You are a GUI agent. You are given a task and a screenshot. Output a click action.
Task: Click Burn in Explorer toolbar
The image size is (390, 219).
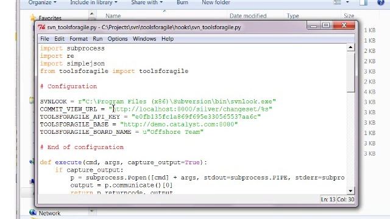point(182,2)
